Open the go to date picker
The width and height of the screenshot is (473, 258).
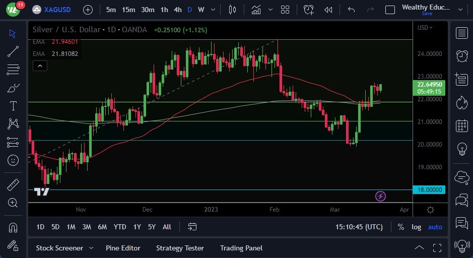(x=192, y=227)
